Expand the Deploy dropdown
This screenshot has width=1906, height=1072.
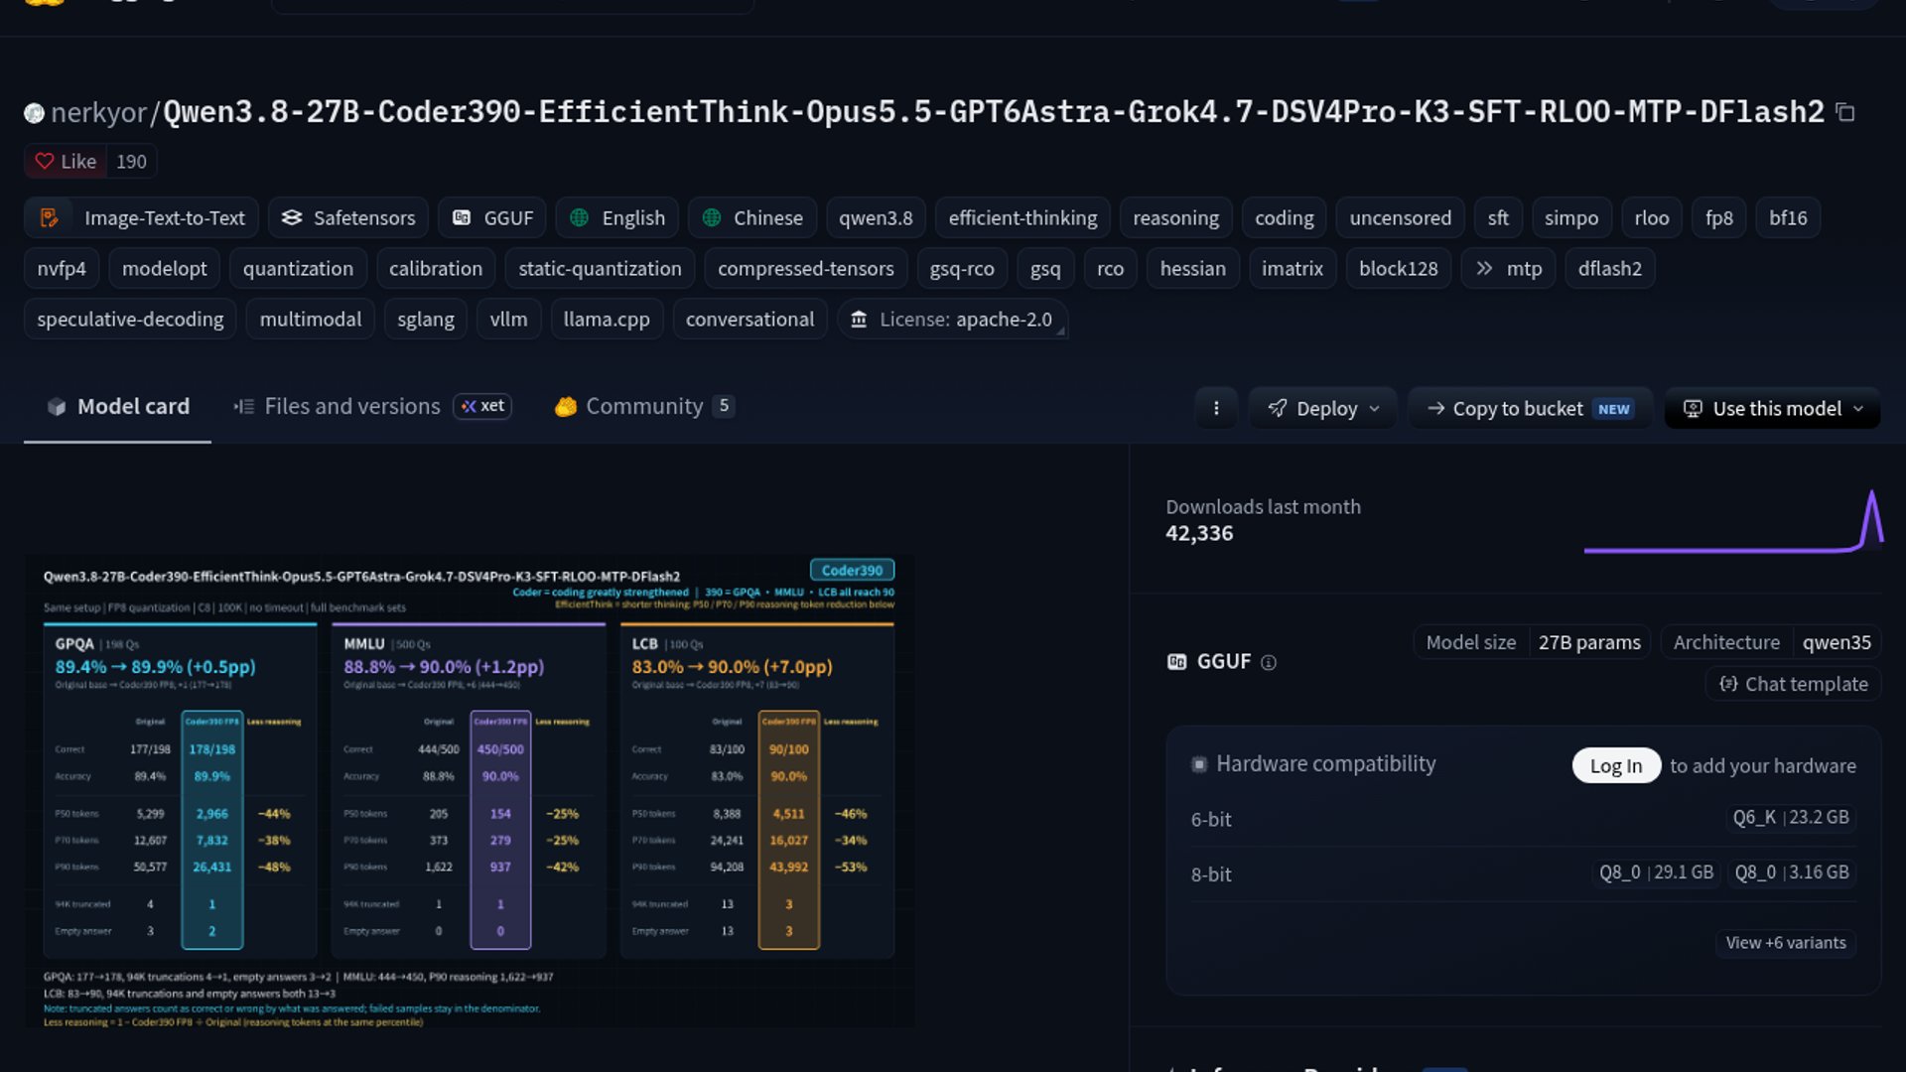1323,408
